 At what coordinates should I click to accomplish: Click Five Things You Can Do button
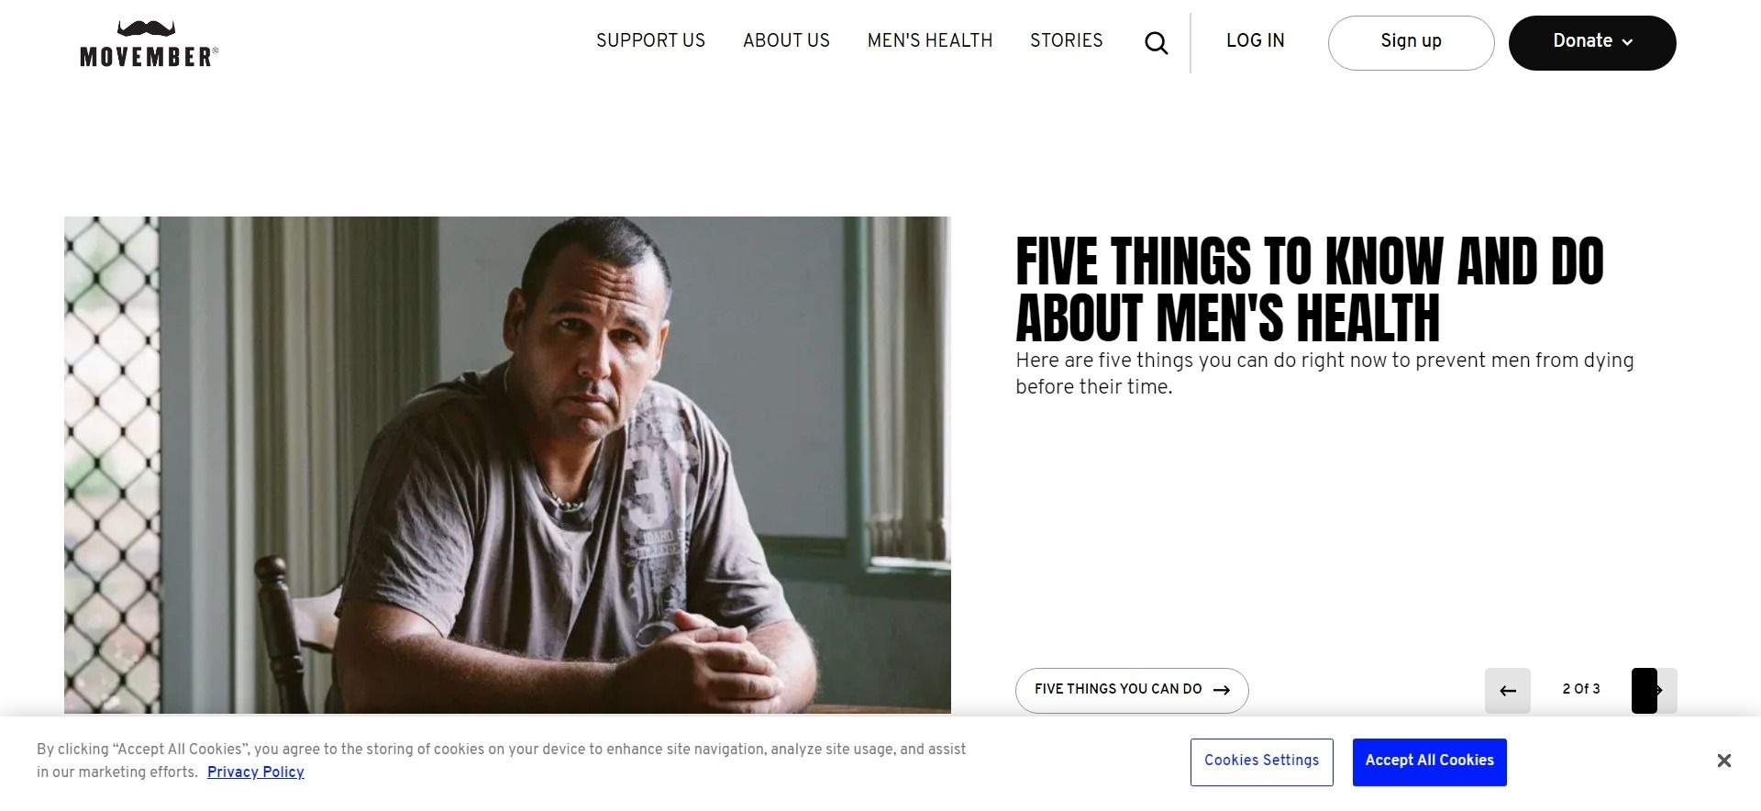coord(1132,690)
